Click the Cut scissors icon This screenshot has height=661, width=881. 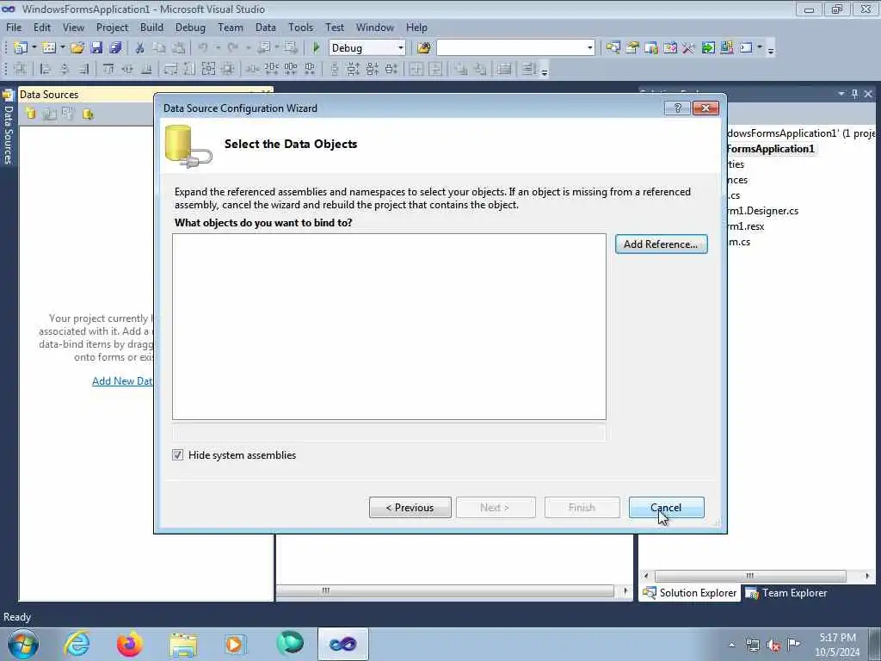click(140, 48)
